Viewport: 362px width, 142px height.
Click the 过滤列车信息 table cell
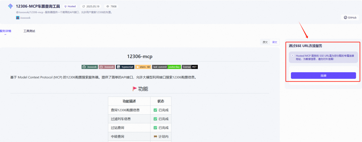[129, 119]
